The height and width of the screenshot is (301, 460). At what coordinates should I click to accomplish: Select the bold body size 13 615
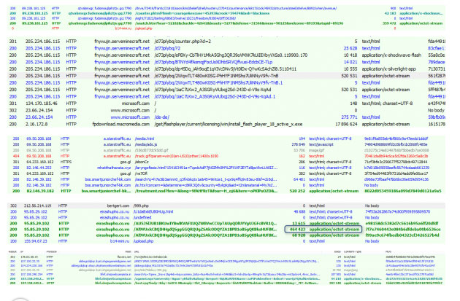point(299,224)
